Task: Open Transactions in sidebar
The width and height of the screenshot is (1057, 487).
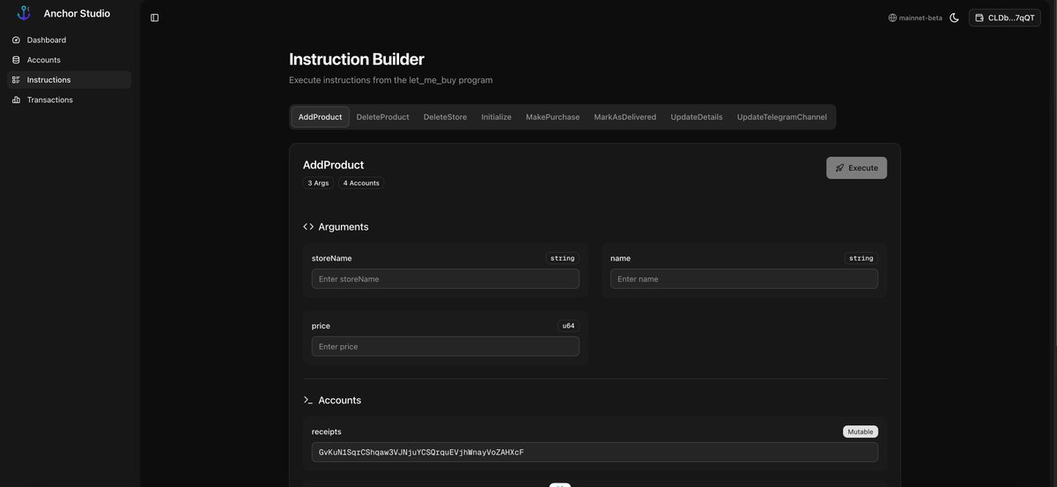Action: (x=70, y=100)
